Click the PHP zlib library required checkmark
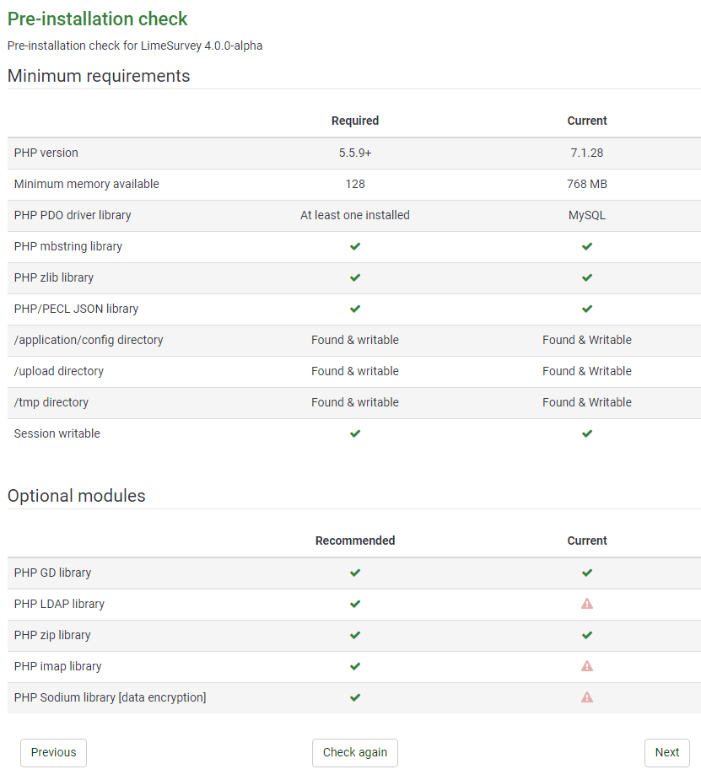Screen dimensions: 701x780 pyautogui.click(x=355, y=277)
